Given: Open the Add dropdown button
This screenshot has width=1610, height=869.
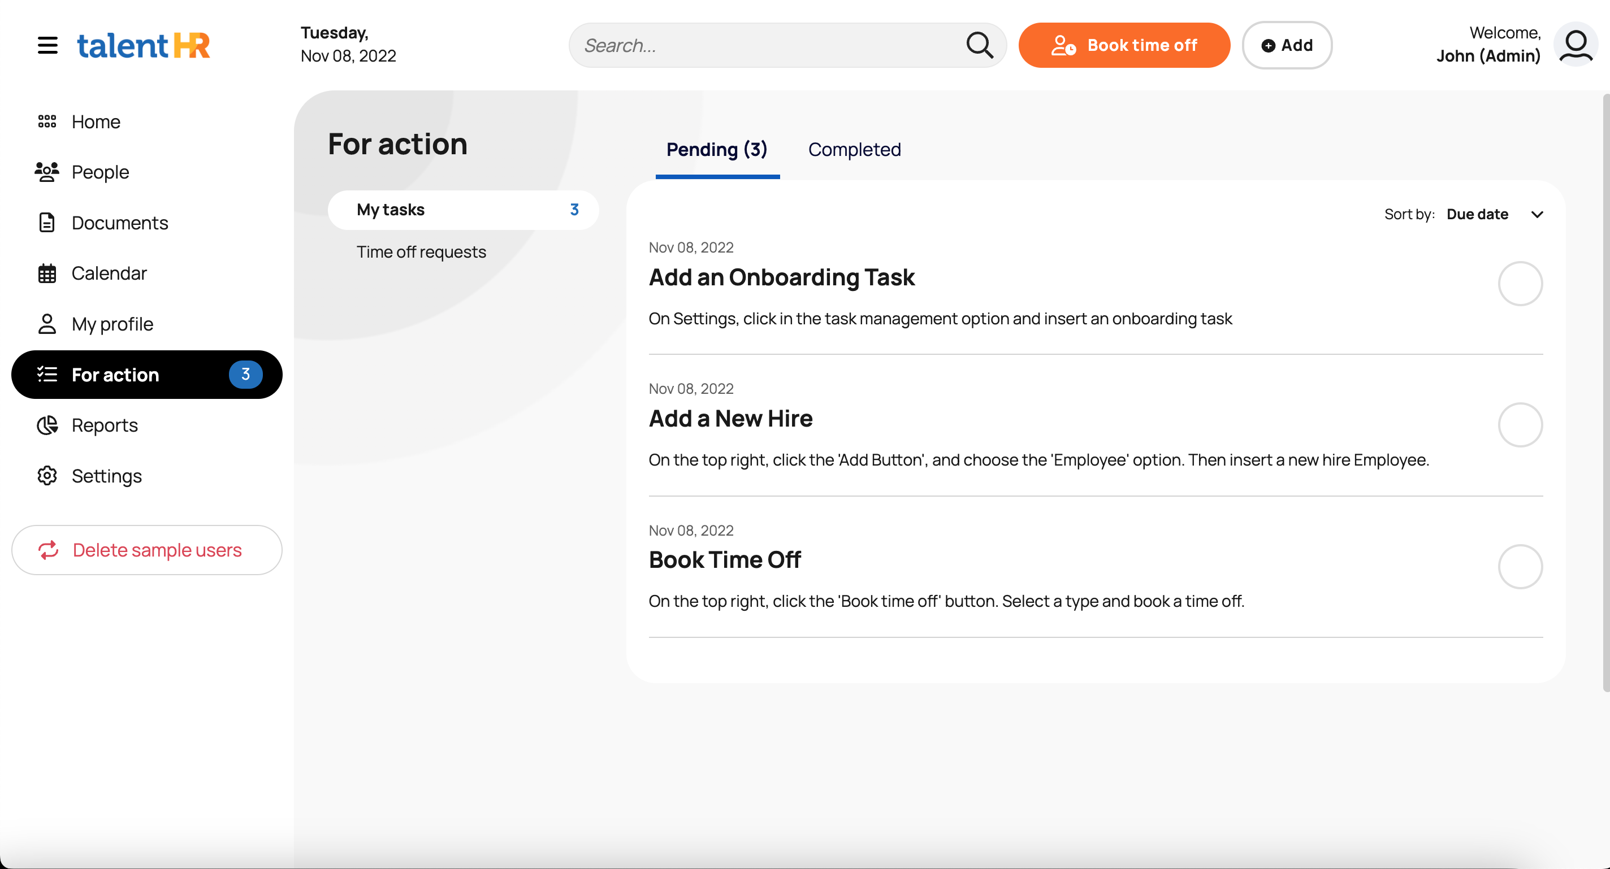Looking at the screenshot, I should 1287,45.
